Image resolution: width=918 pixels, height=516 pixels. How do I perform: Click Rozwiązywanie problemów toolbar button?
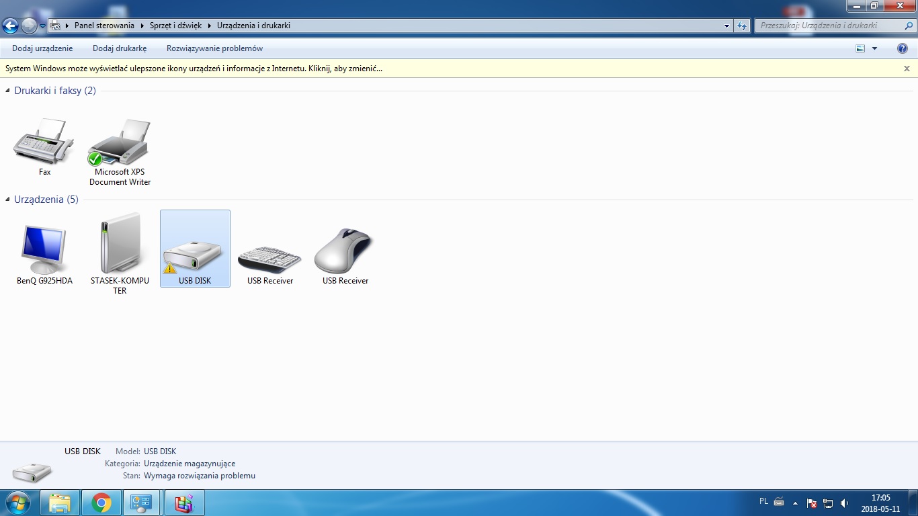pyautogui.click(x=214, y=48)
